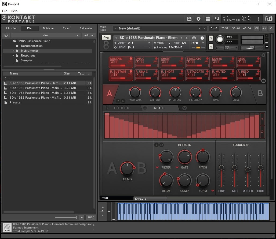Click the AB MIX knob
The height and width of the screenshot is (239, 276).
[x=127, y=169]
